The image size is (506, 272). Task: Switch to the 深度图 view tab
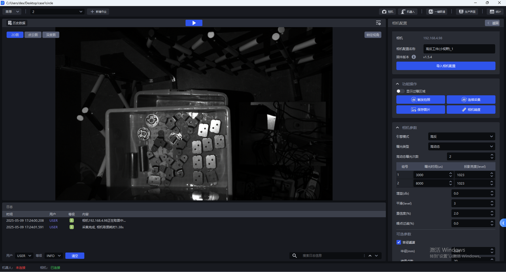[x=51, y=35]
